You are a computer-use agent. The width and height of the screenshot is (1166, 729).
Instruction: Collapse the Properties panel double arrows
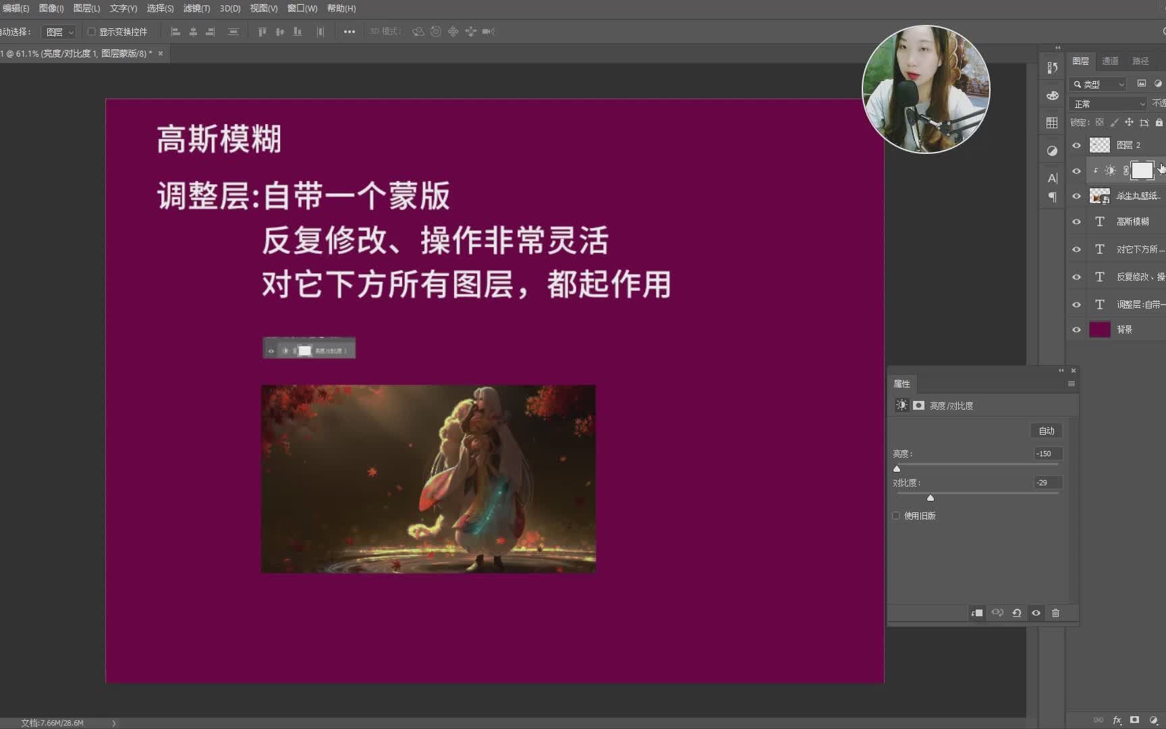point(1061,371)
